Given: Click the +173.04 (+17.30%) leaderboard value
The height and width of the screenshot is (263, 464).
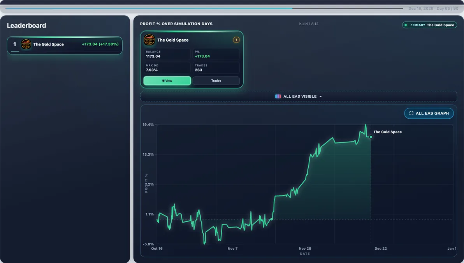Looking at the screenshot, I should (100, 44).
